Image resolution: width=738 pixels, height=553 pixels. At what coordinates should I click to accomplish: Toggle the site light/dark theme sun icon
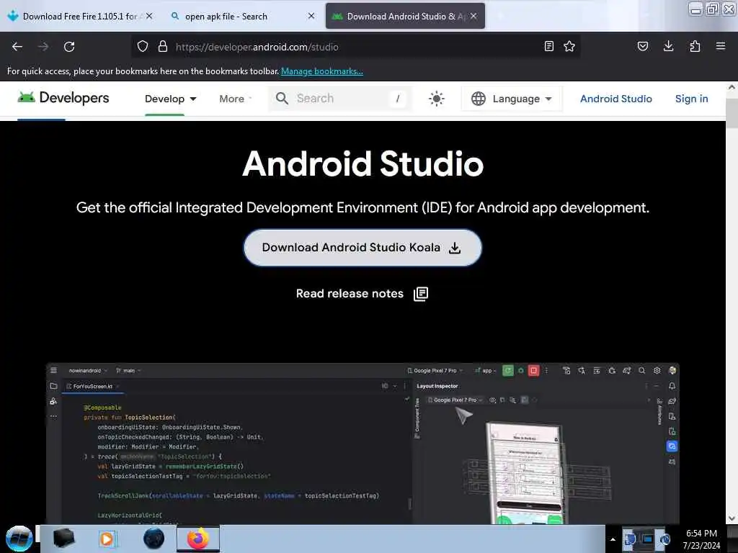(436, 99)
